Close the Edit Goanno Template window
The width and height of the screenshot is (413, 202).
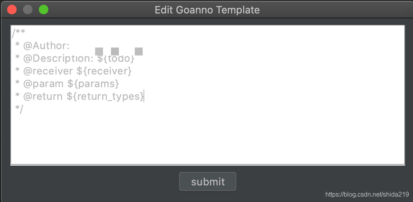click(x=12, y=10)
